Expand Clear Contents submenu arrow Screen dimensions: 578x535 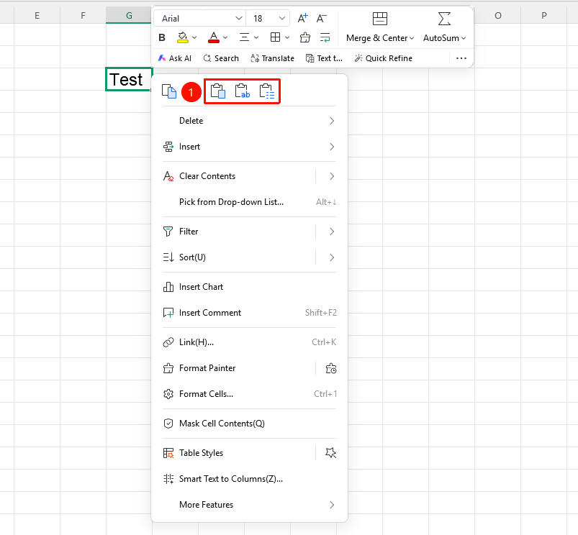[332, 176]
